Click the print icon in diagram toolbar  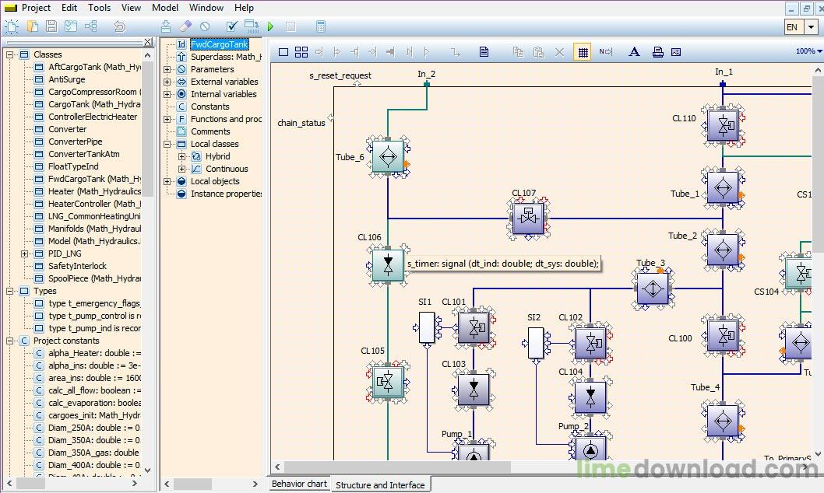pos(657,52)
